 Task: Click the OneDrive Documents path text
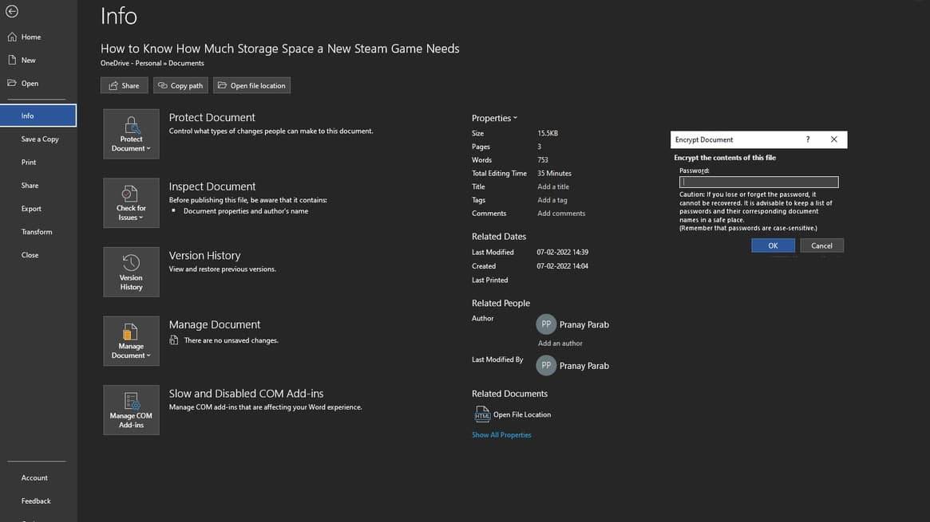coord(152,63)
